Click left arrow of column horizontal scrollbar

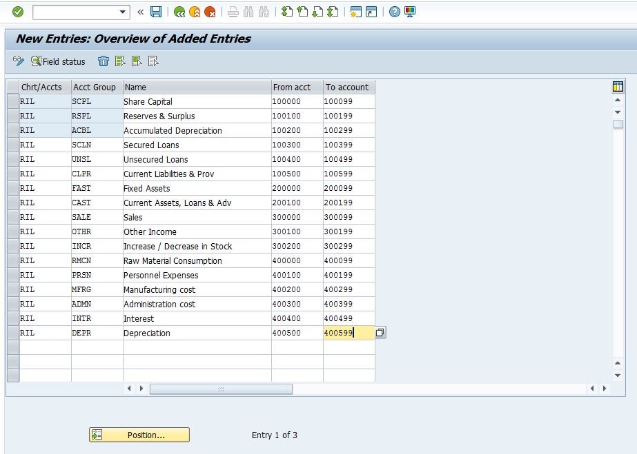tap(129, 389)
